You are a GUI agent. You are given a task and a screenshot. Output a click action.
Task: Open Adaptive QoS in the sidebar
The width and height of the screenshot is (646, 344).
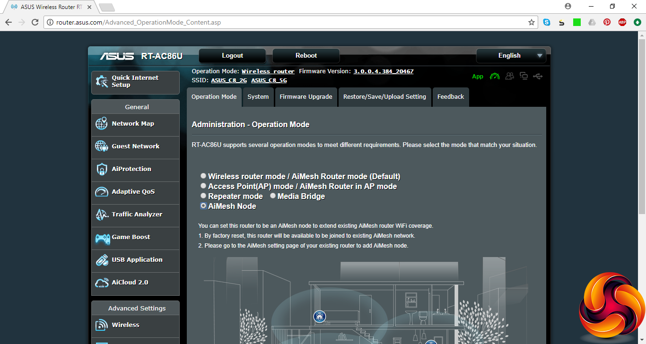pos(135,192)
